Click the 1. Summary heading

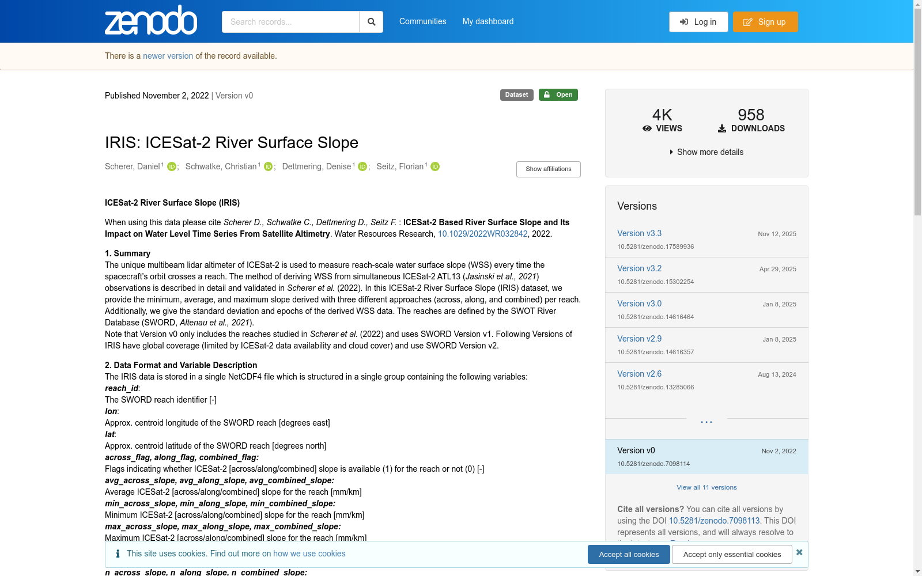(127, 253)
